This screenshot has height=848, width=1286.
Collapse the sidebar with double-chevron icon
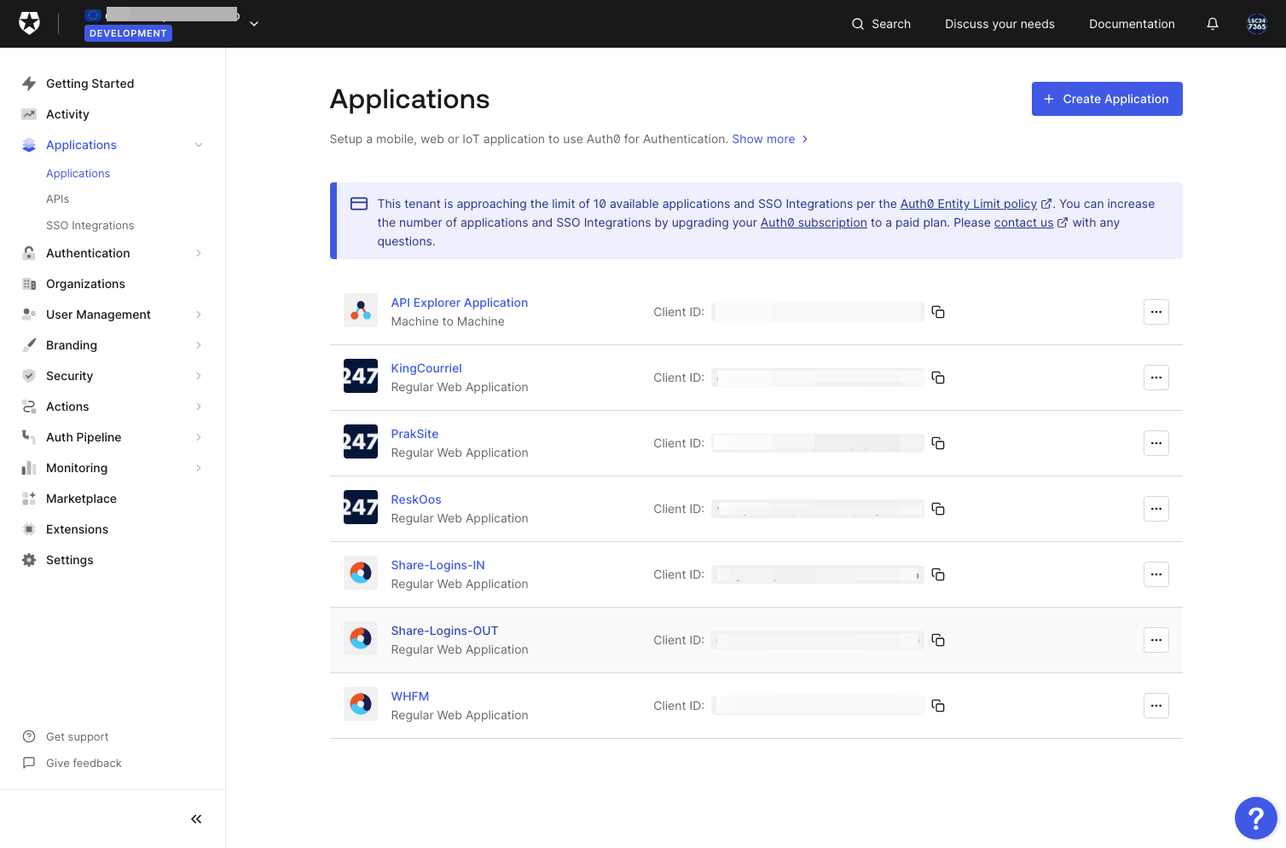tap(196, 819)
